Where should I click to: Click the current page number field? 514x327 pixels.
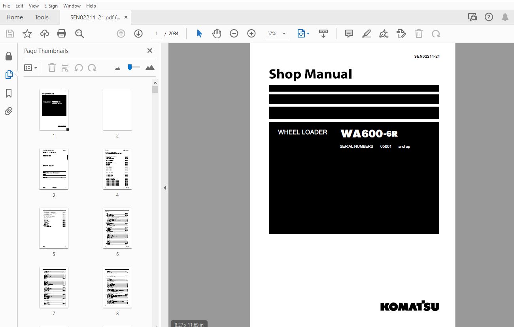click(x=157, y=34)
